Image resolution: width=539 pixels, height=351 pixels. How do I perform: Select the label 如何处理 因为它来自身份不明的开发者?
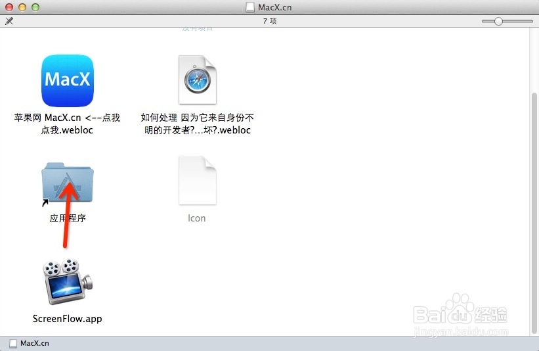tap(198, 124)
